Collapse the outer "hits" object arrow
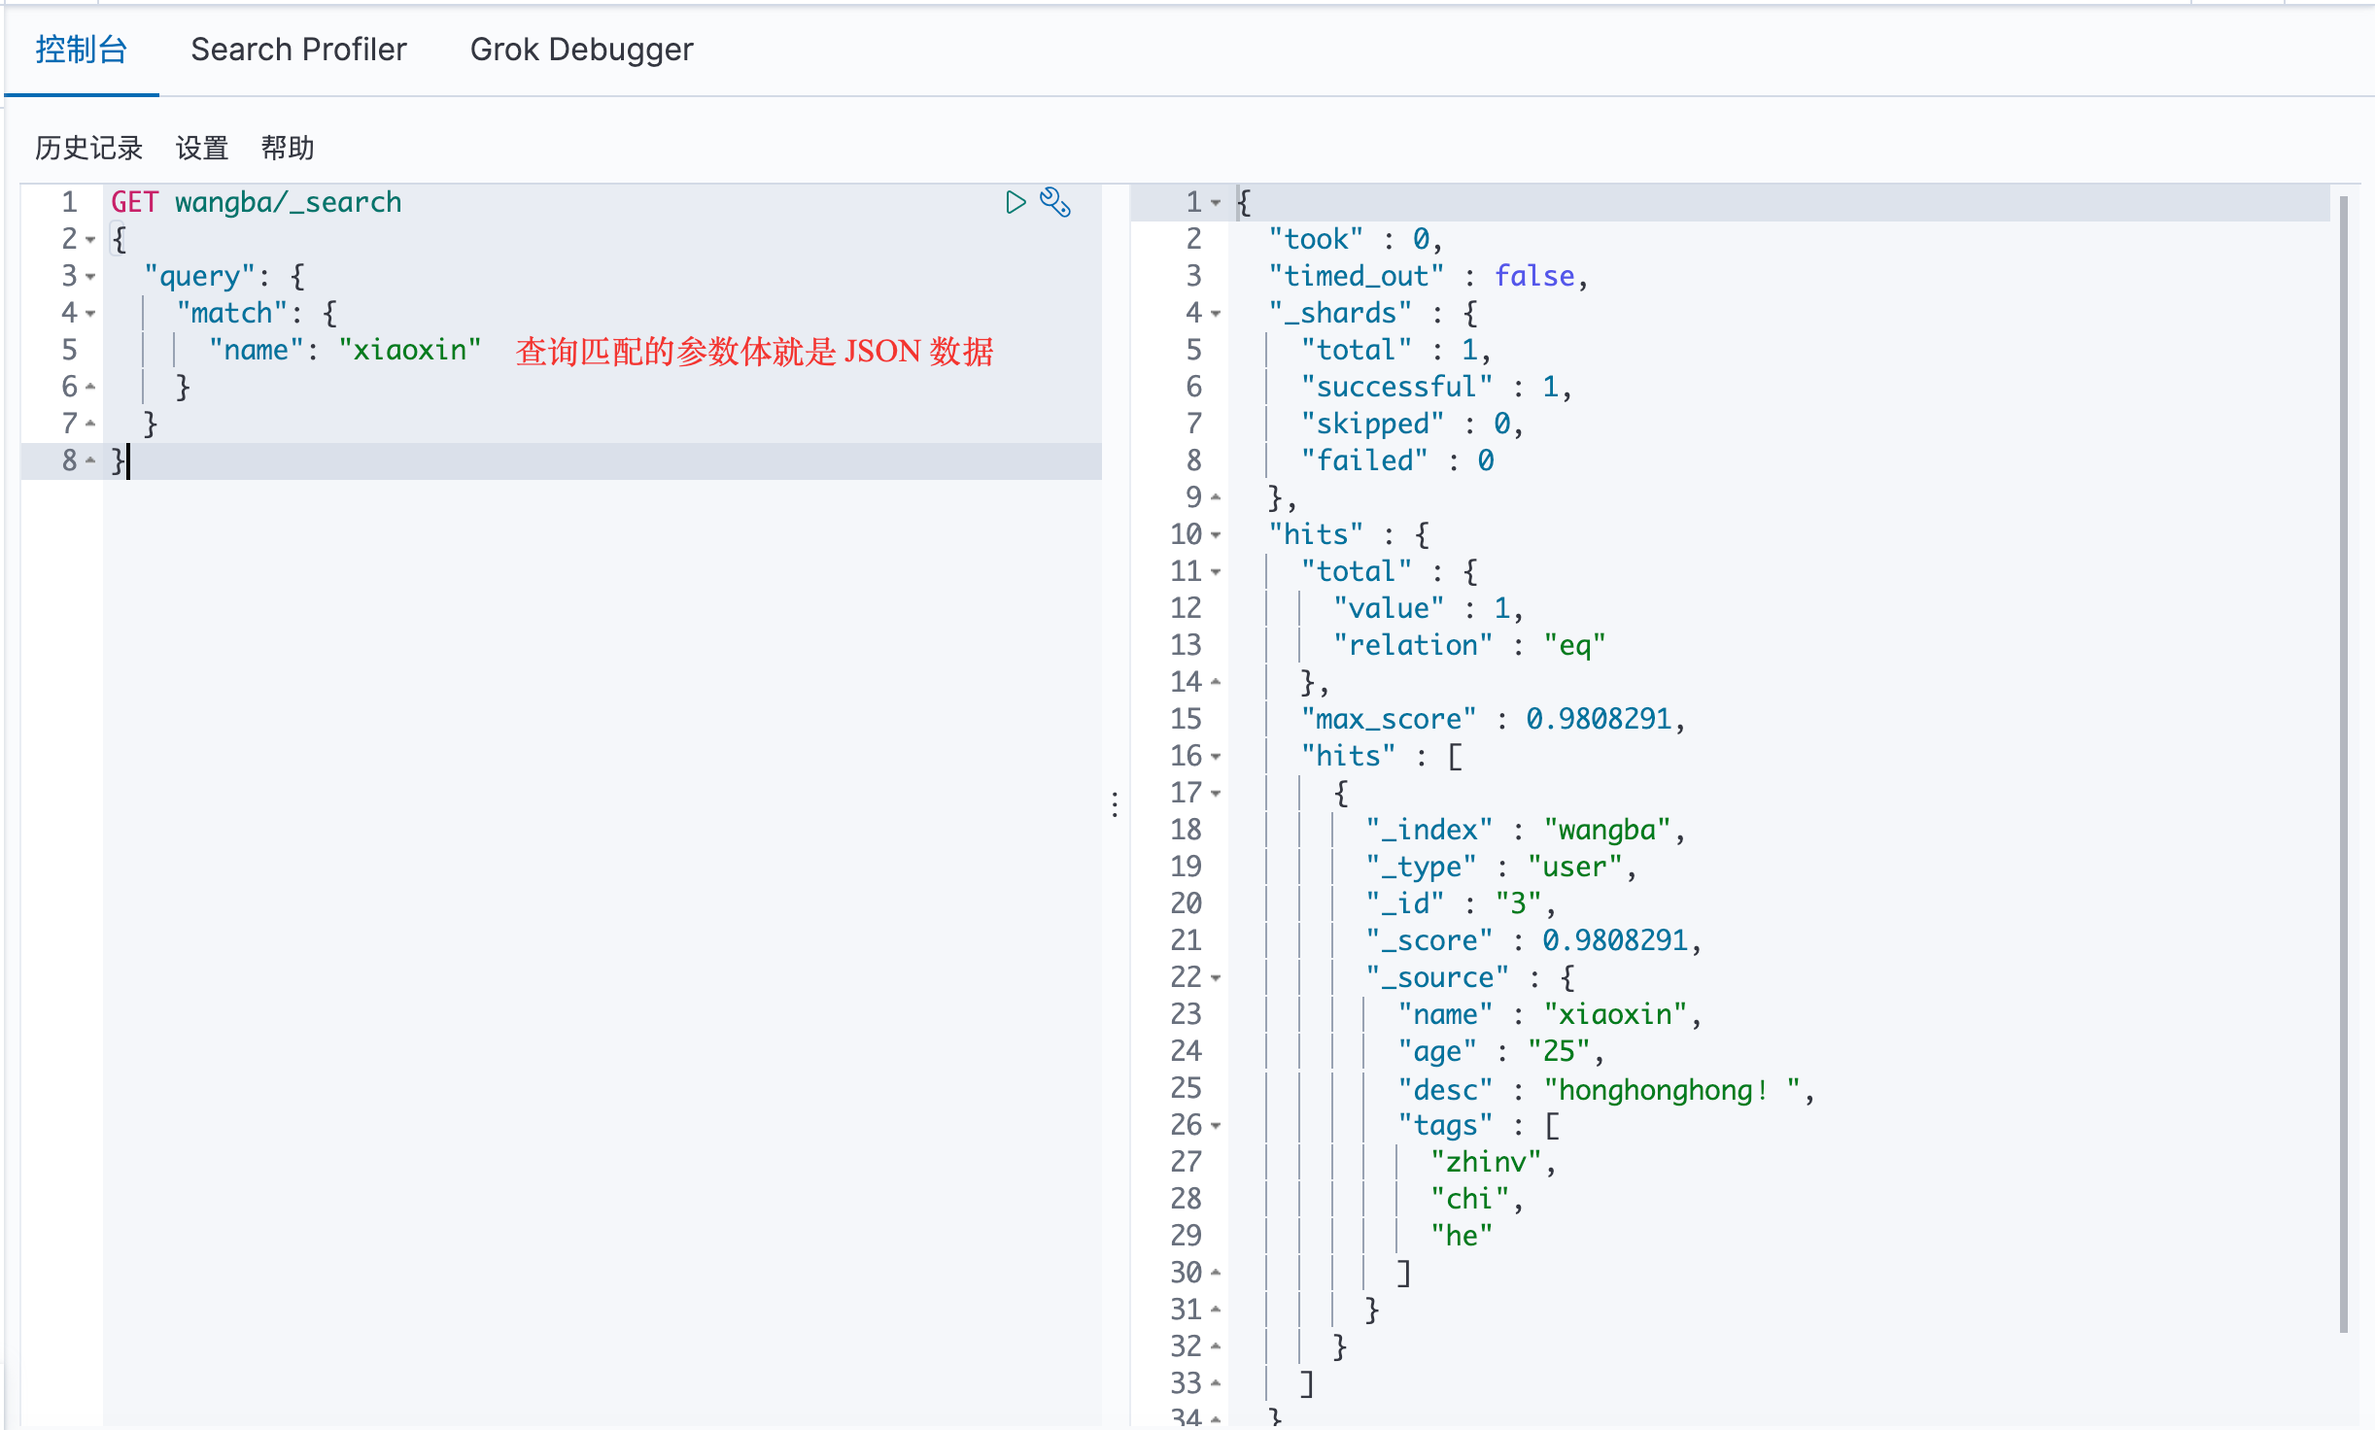 pos(1216,535)
